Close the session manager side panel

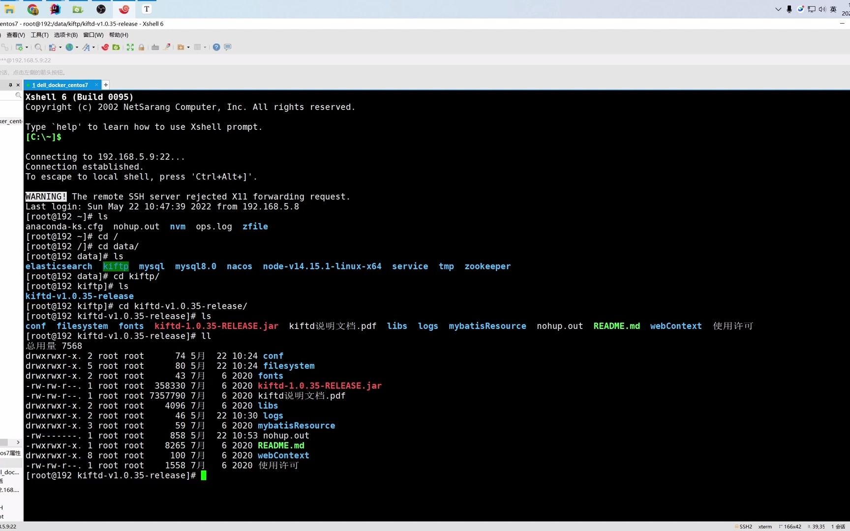(18, 85)
